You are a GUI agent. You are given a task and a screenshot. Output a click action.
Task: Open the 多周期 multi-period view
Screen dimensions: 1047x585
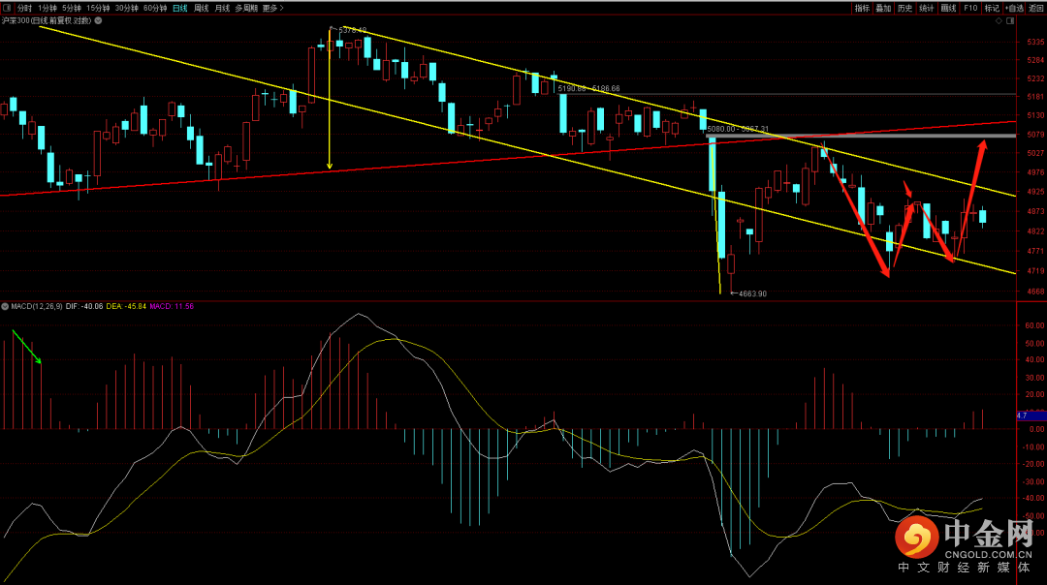pos(246,8)
